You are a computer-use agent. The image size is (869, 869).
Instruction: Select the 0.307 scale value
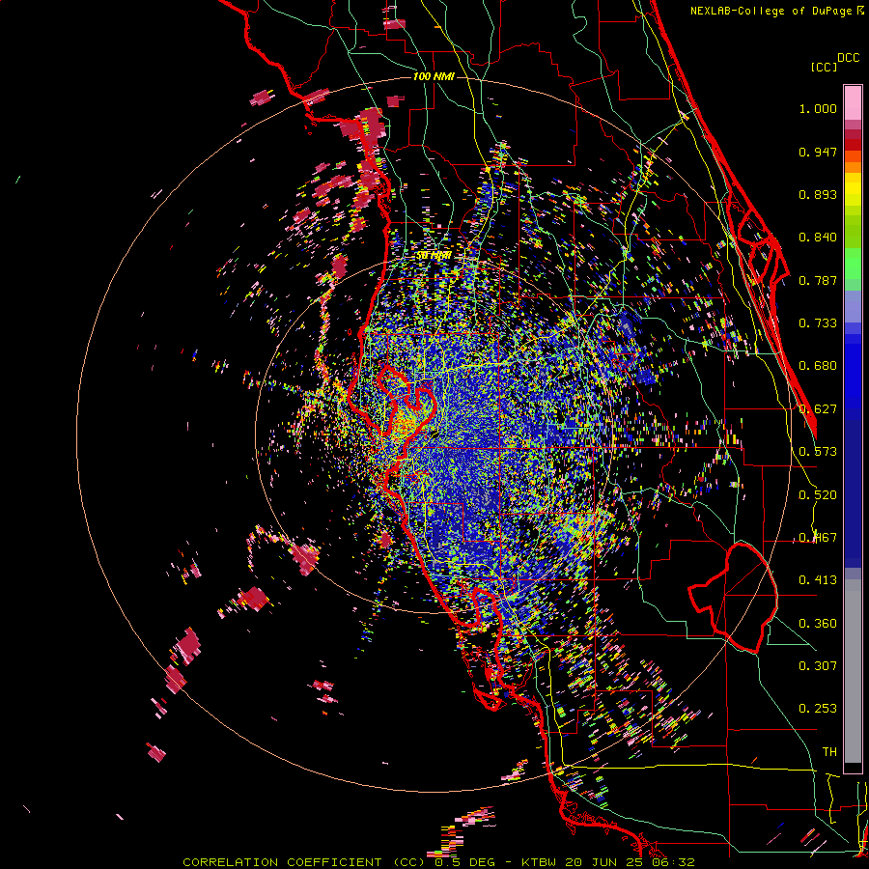click(818, 666)
